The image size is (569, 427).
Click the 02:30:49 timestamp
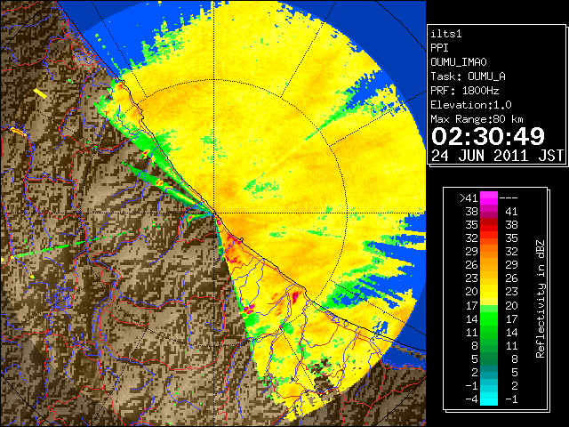tap(488, 136)
